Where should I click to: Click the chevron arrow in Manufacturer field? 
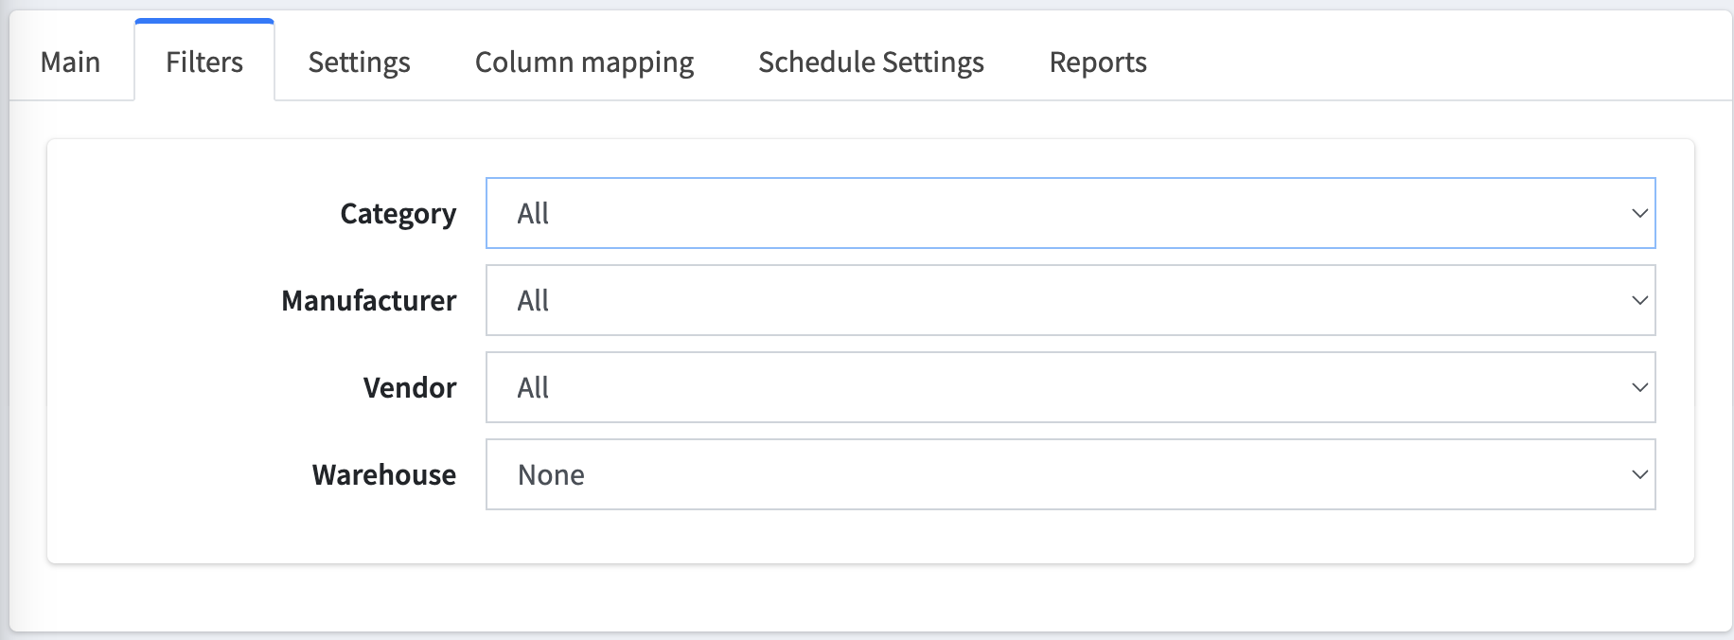(1639, 300)
